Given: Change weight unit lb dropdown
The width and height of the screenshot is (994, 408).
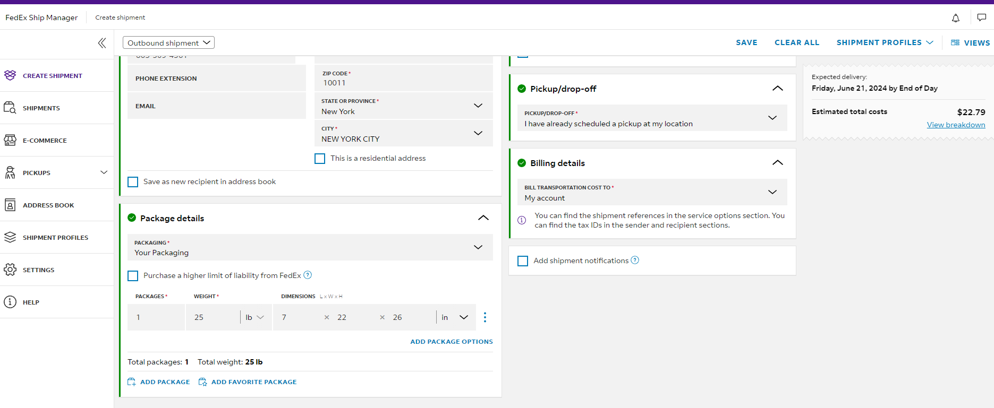Looking at the screenshot, I should [256, 317].
